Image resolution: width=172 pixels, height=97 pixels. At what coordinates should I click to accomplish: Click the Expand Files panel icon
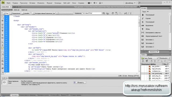(x=170, y=61)
